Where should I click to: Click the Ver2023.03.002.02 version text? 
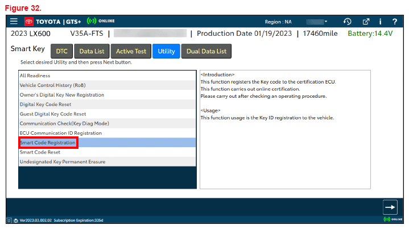click(36, 220)
